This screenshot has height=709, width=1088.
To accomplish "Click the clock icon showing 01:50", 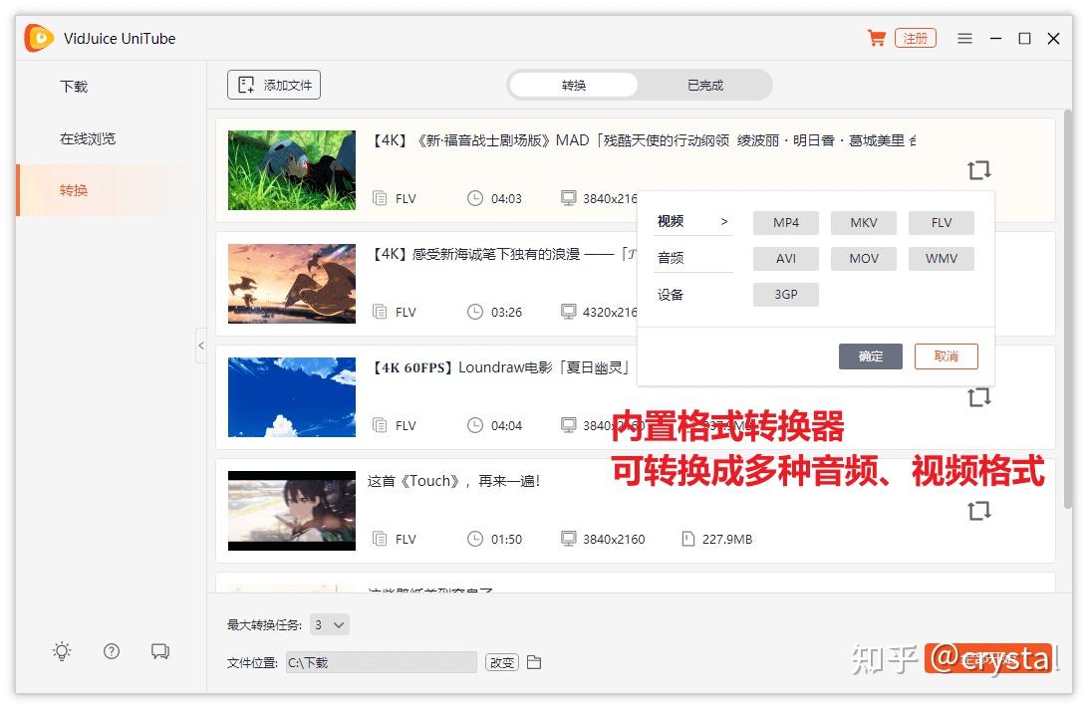I will click(474, 539).
